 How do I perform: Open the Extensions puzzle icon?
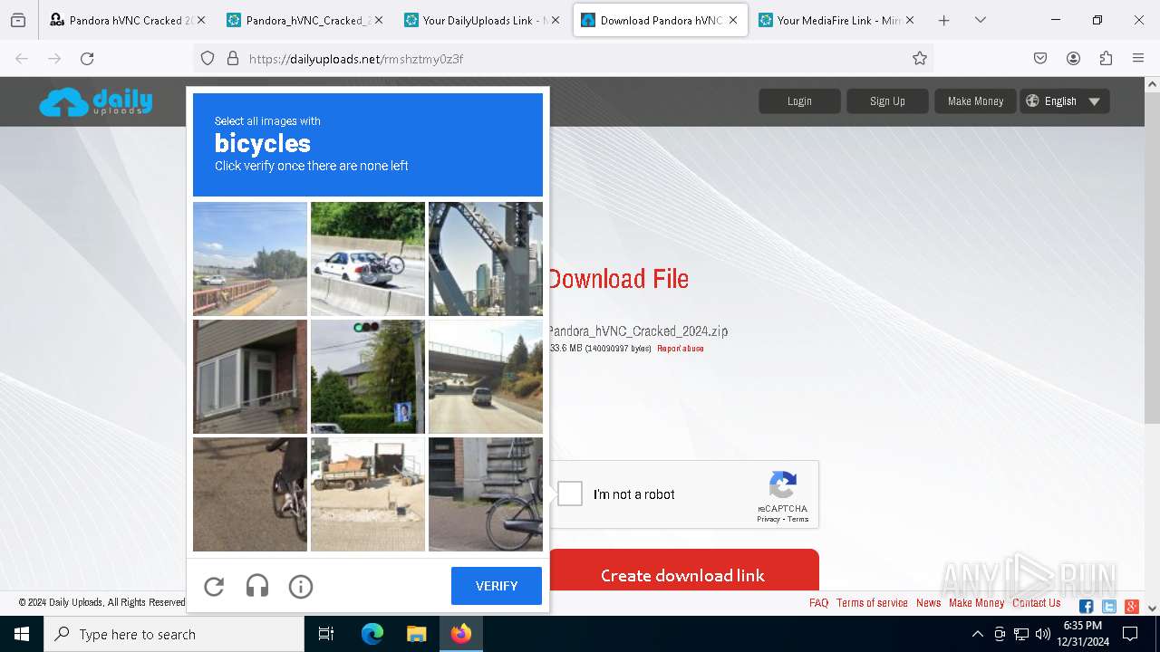tap(1106, 59)
